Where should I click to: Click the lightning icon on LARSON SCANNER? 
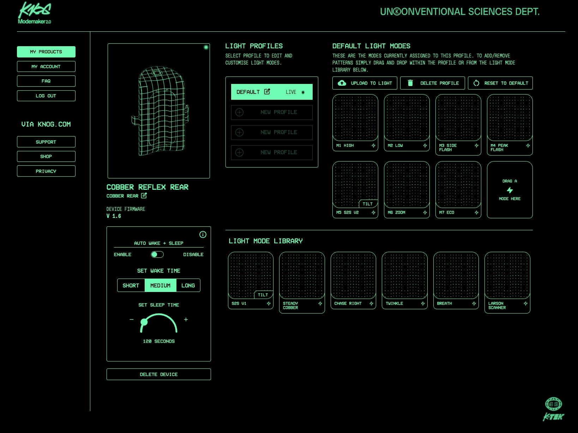click(x=525, y=304)
